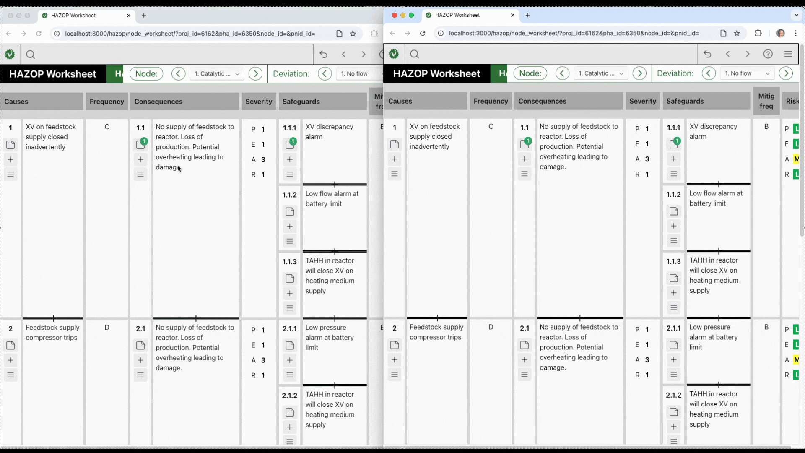The height and width of the screenshot is (453, 805).
Task: Open the Deviation dropdown showing 1. No flow in the right window
Action: pyautogui.click(x=747, y=73)
